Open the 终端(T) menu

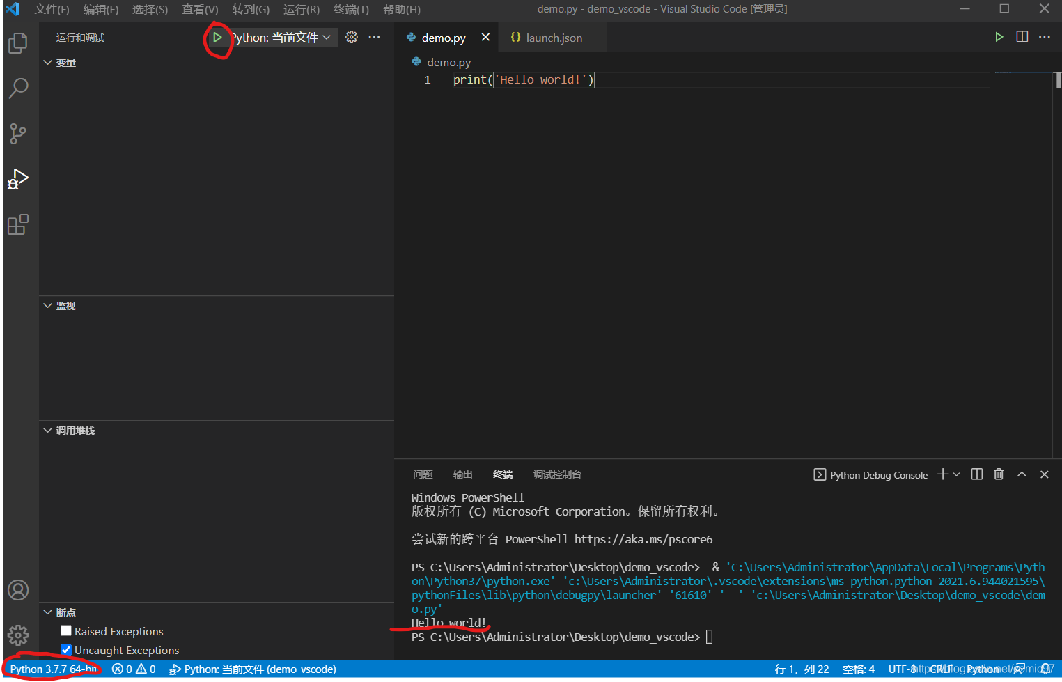tap(351, 10)
